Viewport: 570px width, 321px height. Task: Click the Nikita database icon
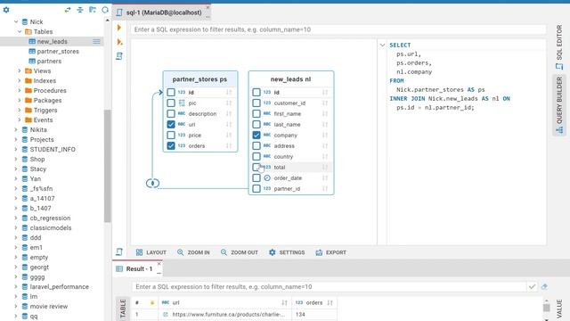click(x=25, y=129)
